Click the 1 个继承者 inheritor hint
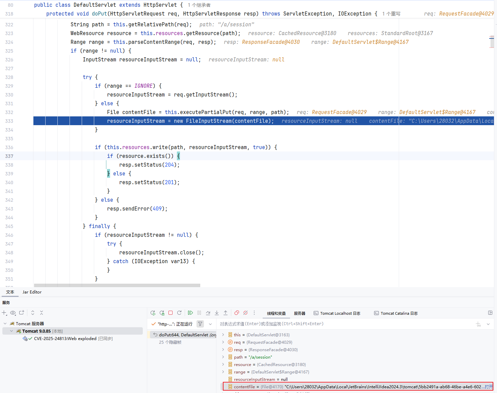 point(199,5)
